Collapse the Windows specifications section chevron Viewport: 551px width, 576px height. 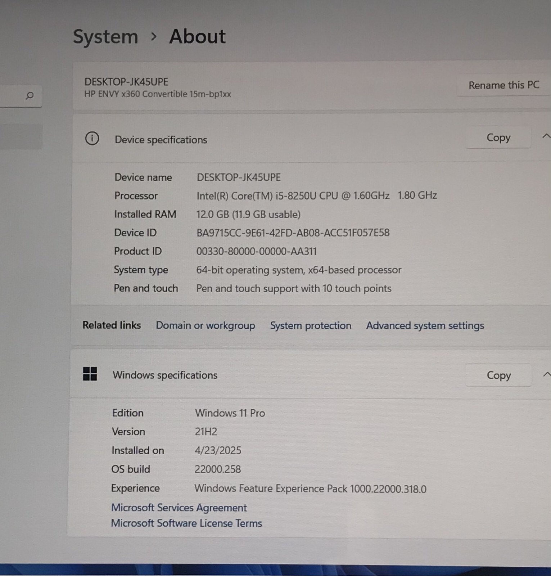pyautogui.click(x=546, y=374)
